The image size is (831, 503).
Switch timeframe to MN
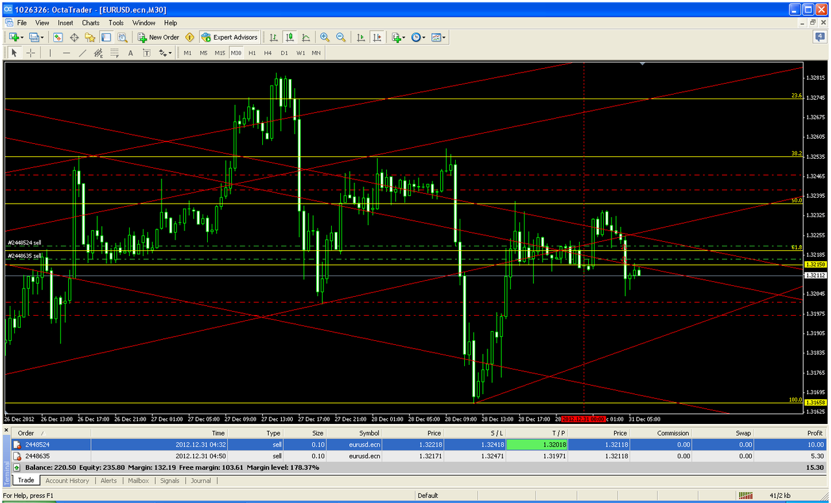coord(316,53)
